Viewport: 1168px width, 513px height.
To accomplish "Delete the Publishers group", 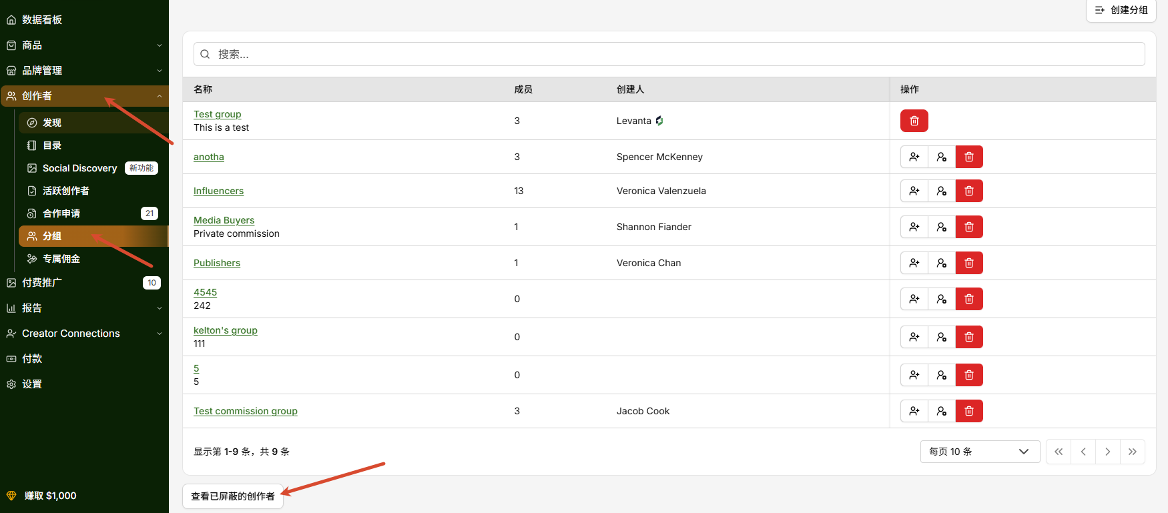I will point(969,263).
